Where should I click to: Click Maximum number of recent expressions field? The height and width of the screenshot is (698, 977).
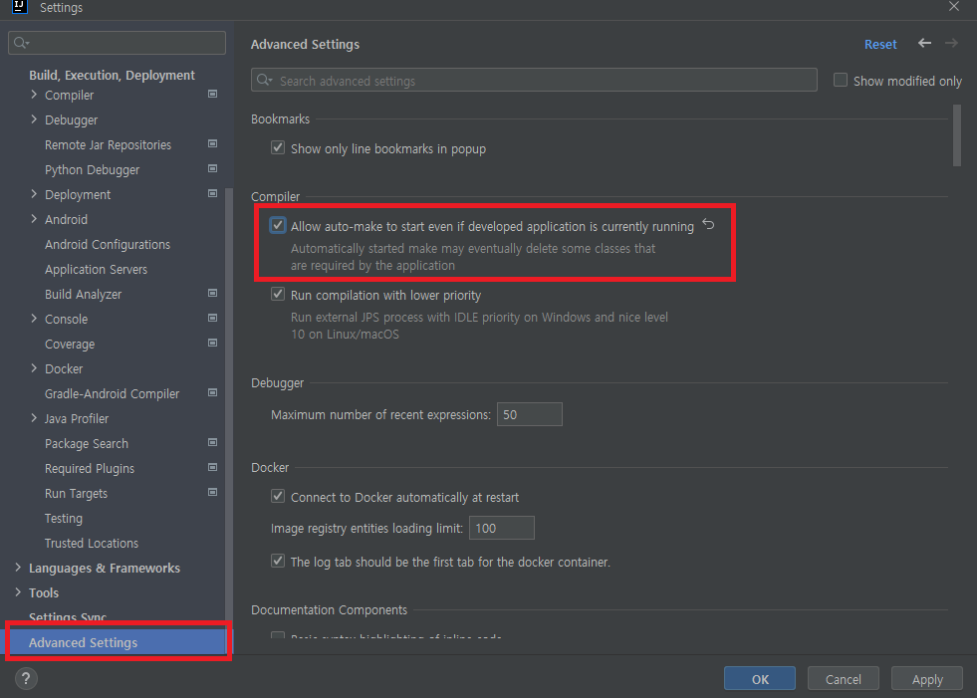pos(530,414)
